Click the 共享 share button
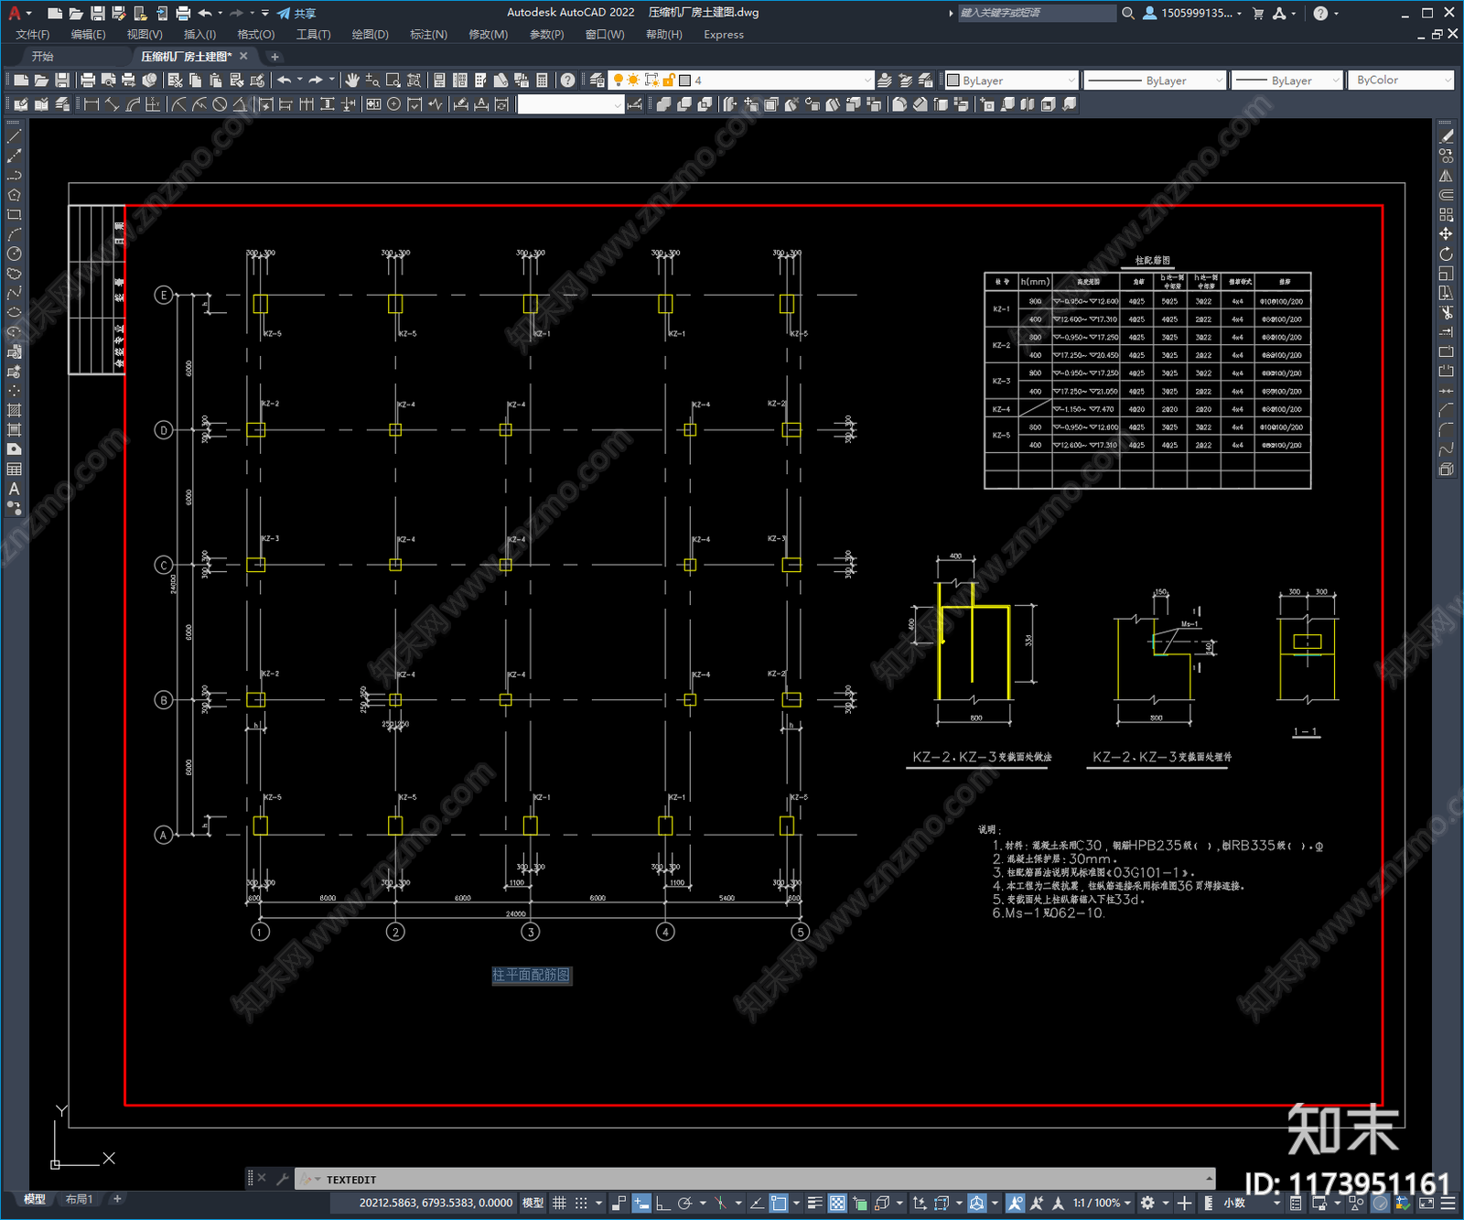Viewport: 1464px width, 1220px height. [296, 13]
